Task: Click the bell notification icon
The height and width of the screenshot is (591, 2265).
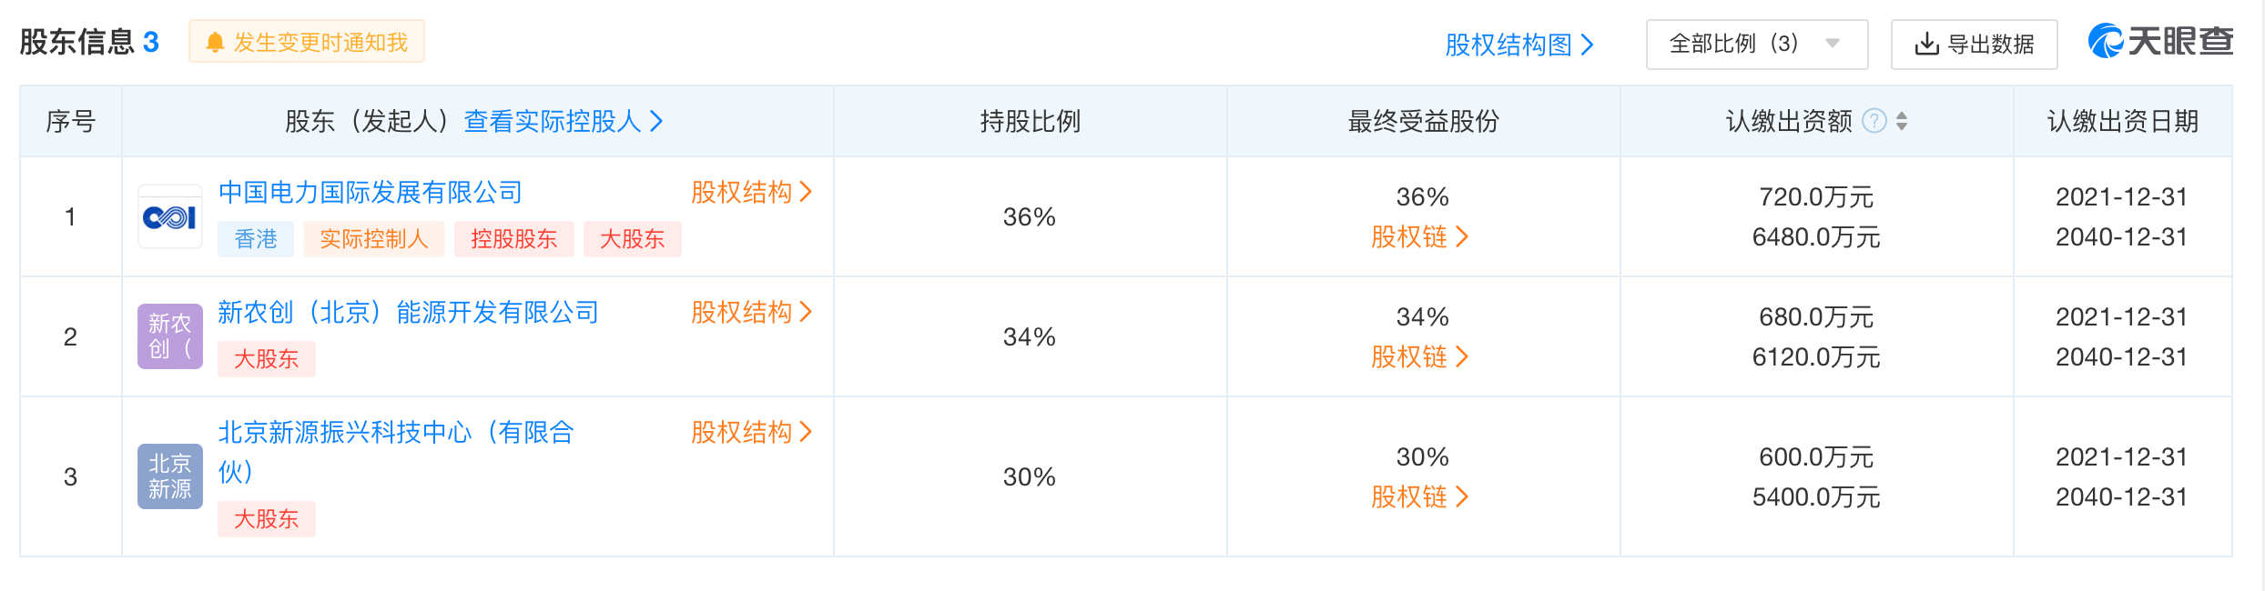Action: tap(215, 43)
